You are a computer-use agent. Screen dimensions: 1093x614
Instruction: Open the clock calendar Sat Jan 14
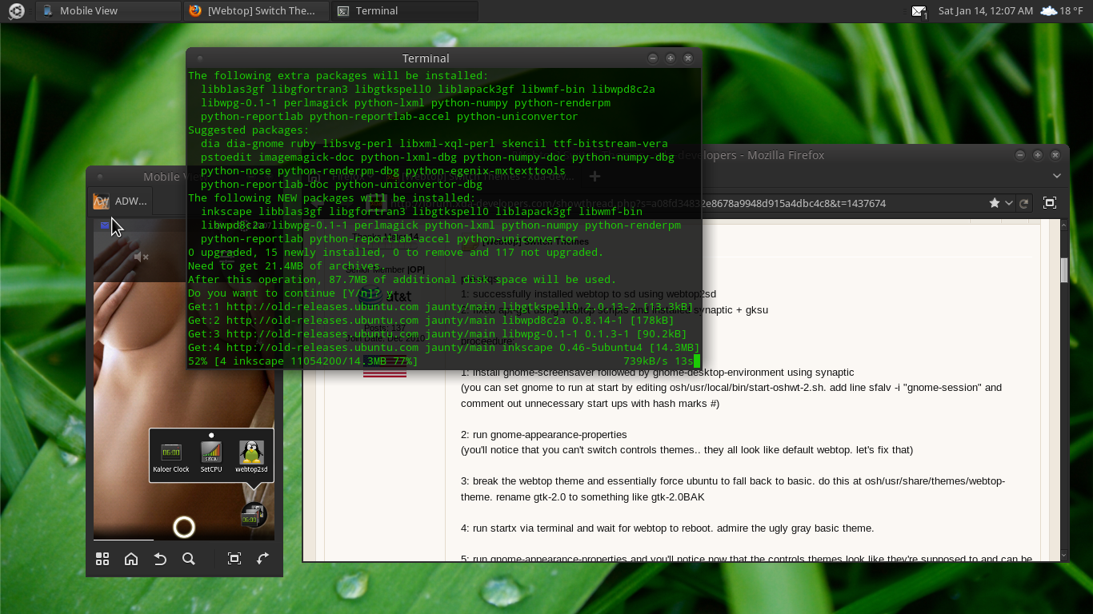(986, 11)
